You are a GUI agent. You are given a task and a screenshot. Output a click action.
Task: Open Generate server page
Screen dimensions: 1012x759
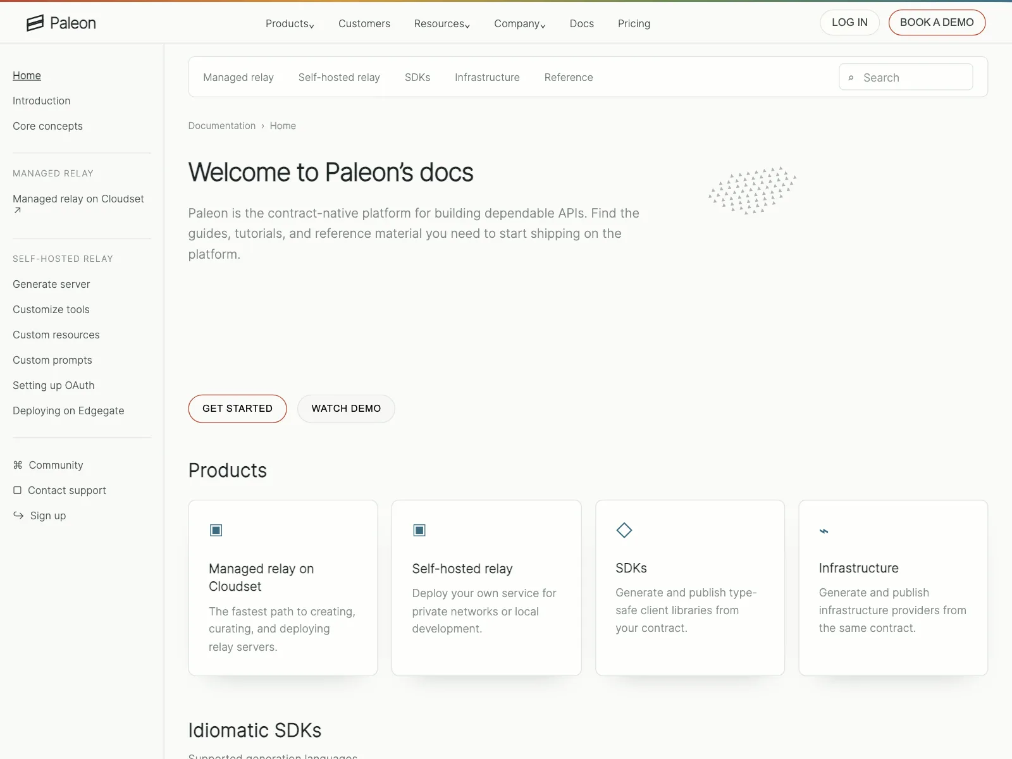click(51, 284)
